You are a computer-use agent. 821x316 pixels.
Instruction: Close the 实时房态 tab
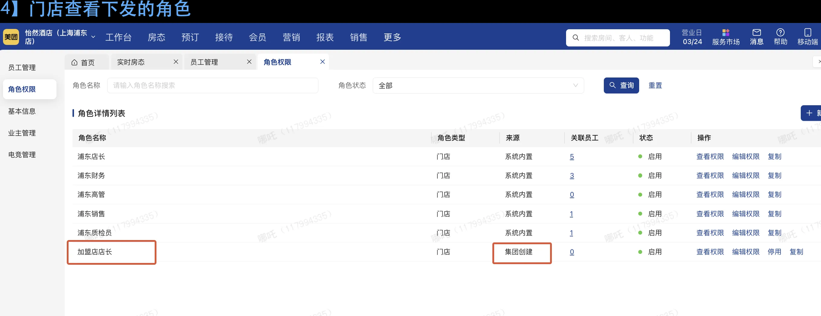click(x=176, y=62)
